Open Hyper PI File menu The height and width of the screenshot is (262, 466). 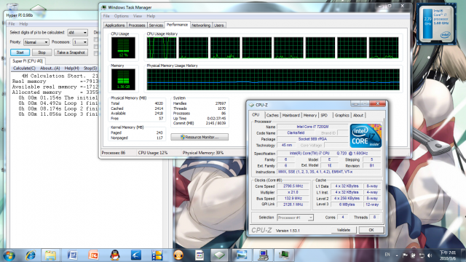point(12,24)
